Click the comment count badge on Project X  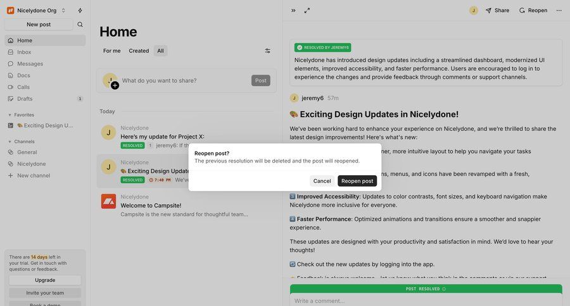pyautogui.click(x=150, y=145)
